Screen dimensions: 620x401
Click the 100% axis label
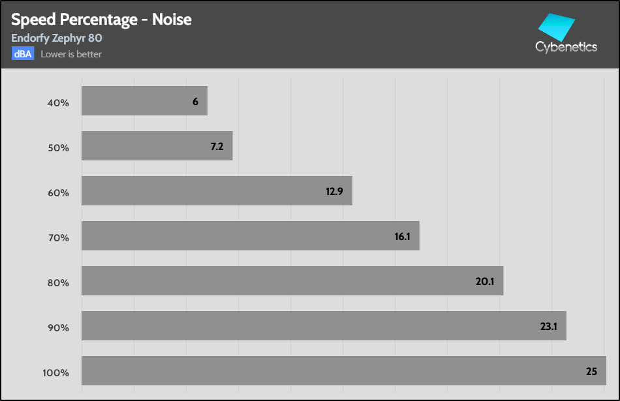coord(55,373)
